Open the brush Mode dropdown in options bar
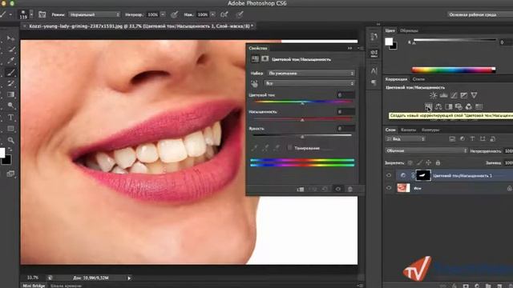This screenshot has height=288, width=513. pyautogui.click(x=95, y=14)
